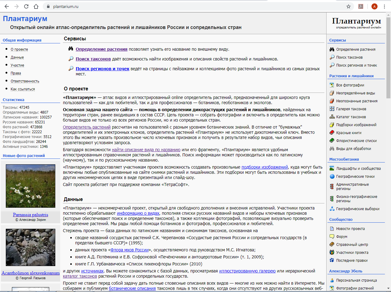This screenshot has width=391, height=292.
Task: Click the Ландшафты и сообщества landscape icon
Action: (332, 168)
